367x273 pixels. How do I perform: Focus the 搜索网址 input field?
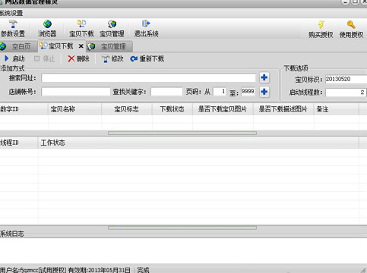click(148, 78)
